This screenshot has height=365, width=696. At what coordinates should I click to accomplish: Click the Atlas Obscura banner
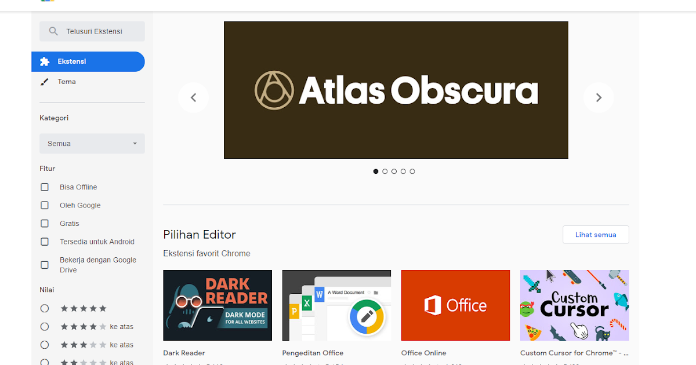tap(396, 90)
